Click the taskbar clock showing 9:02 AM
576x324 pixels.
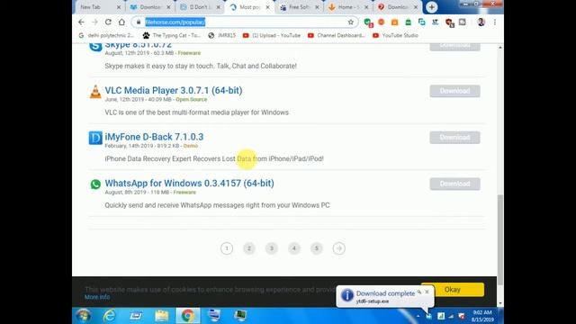482,316
